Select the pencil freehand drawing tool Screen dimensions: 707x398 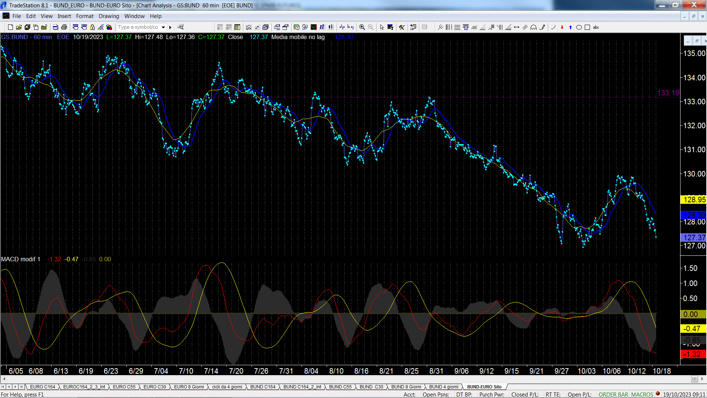pos(542,27)
